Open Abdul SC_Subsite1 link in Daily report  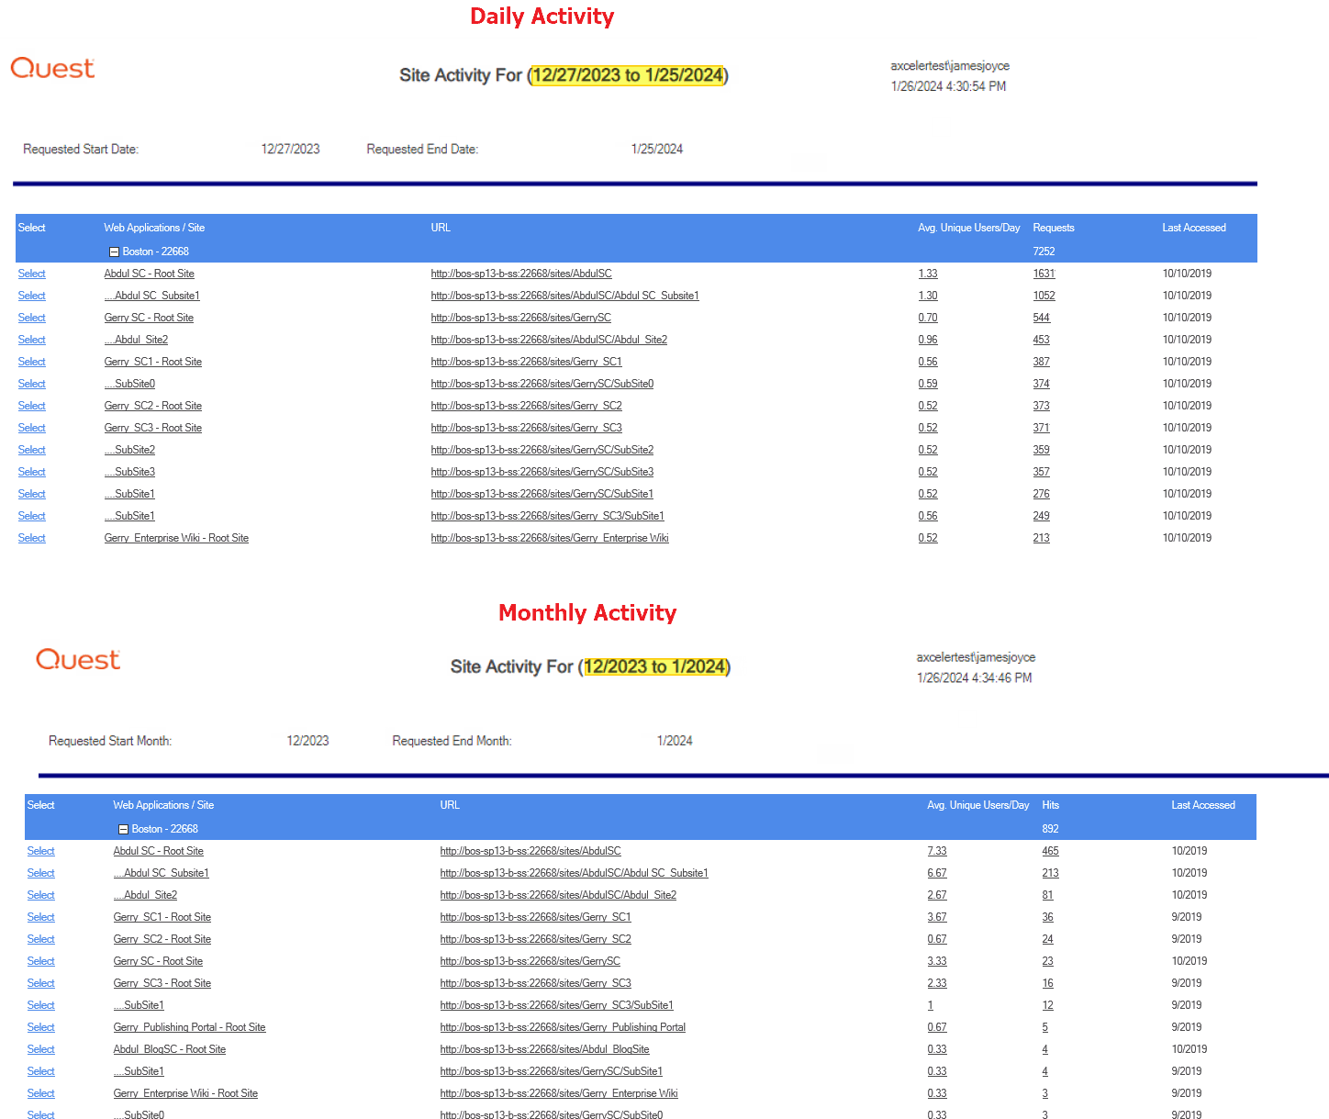tap(151, 295)
